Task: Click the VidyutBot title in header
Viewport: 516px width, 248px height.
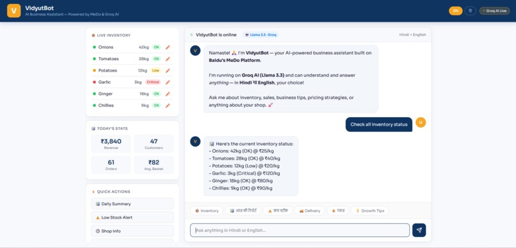Action: click(x=40, y=8)
